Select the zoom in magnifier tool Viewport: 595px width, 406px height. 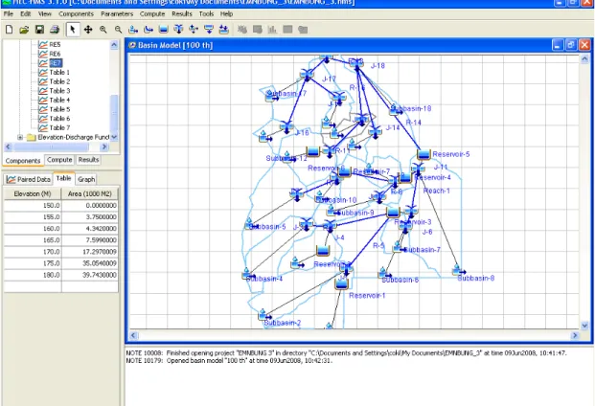103,30
